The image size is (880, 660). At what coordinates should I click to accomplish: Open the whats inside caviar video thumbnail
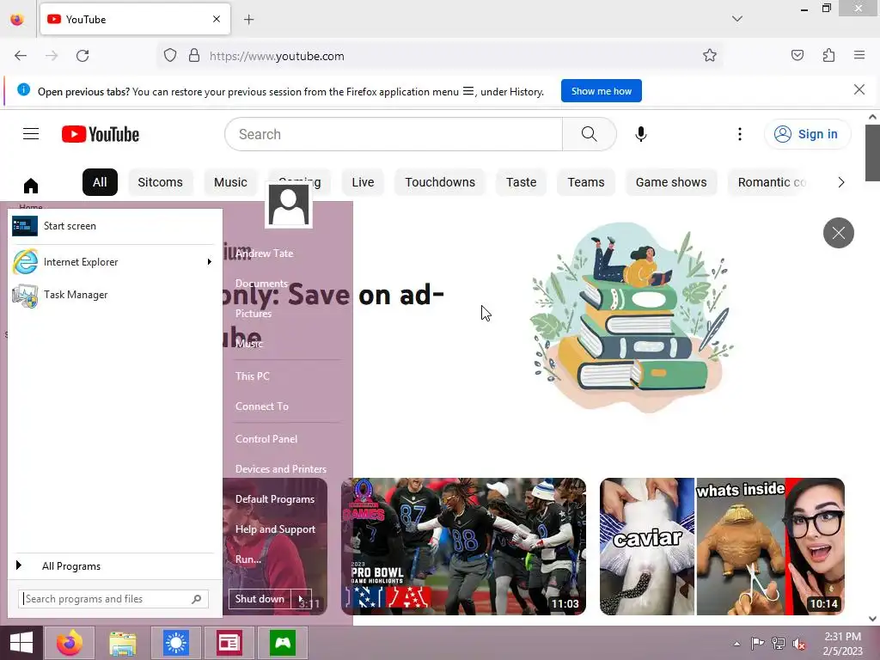(x=722, y=547)
